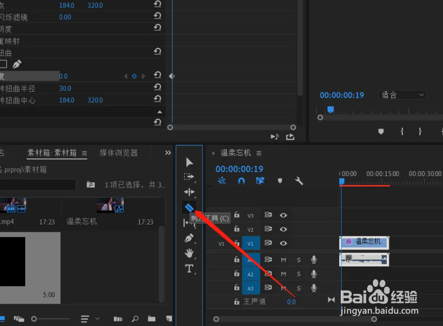Select the Hand tool

pyautogui.click(x=189, y=253)
